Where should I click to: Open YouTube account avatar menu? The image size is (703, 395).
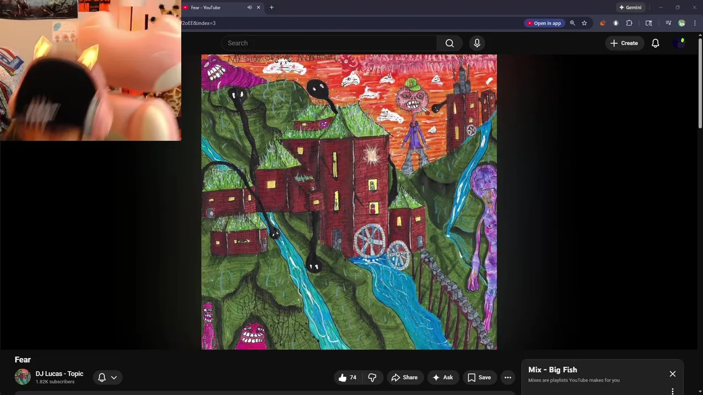680,43
